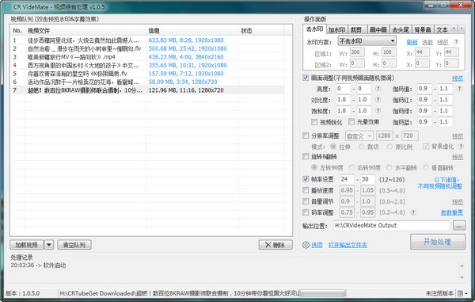Open the help icon for 亮度
Viewport: 475px width, 302px height.
pos(378,89)
